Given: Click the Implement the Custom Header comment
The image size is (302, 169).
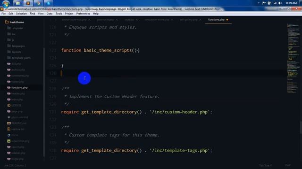Looking at the screenshot, I should click(x=112, y=96).
